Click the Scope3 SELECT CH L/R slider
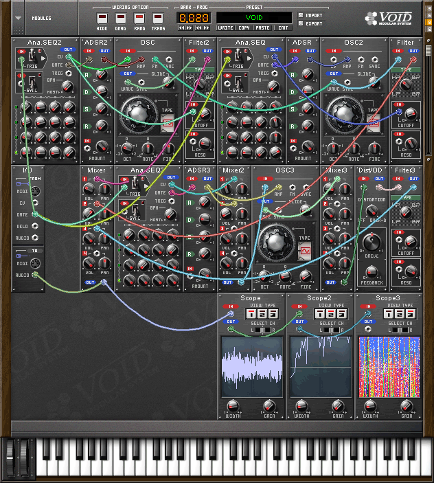 [x=400, y=330]
